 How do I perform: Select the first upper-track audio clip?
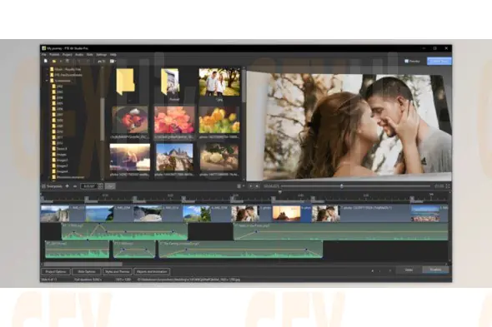click(x=124, y=232)
